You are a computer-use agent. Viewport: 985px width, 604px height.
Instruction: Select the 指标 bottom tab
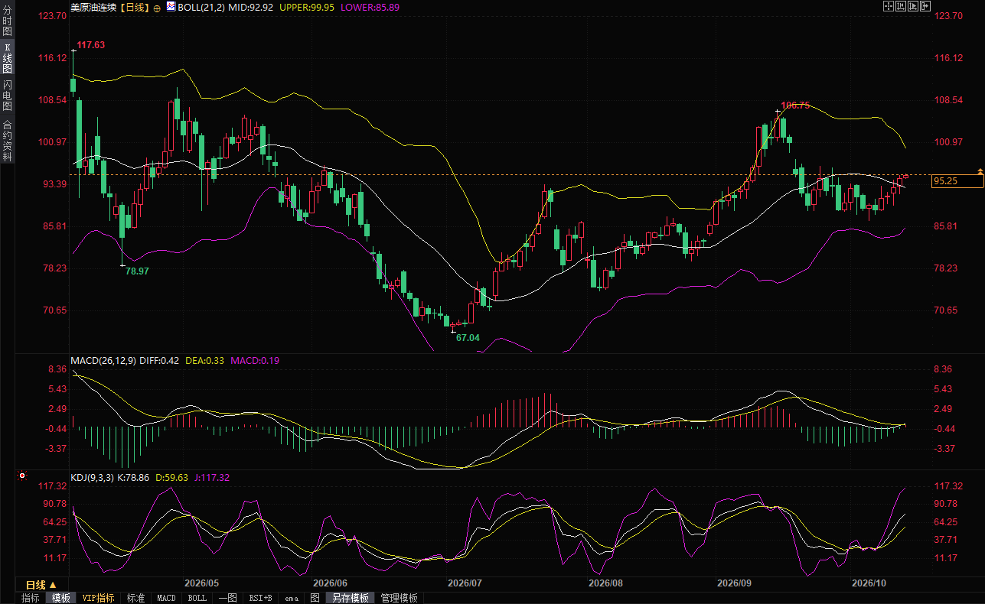pyautogui.click(x=31, y=598)
